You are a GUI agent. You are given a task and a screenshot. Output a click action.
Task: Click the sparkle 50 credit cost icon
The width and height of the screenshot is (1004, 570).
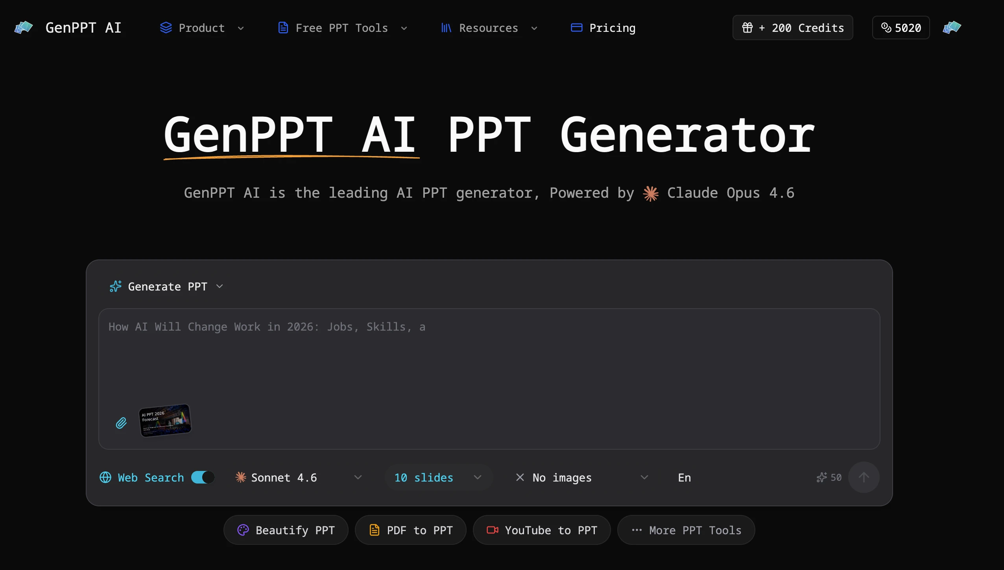coord(821,477)
